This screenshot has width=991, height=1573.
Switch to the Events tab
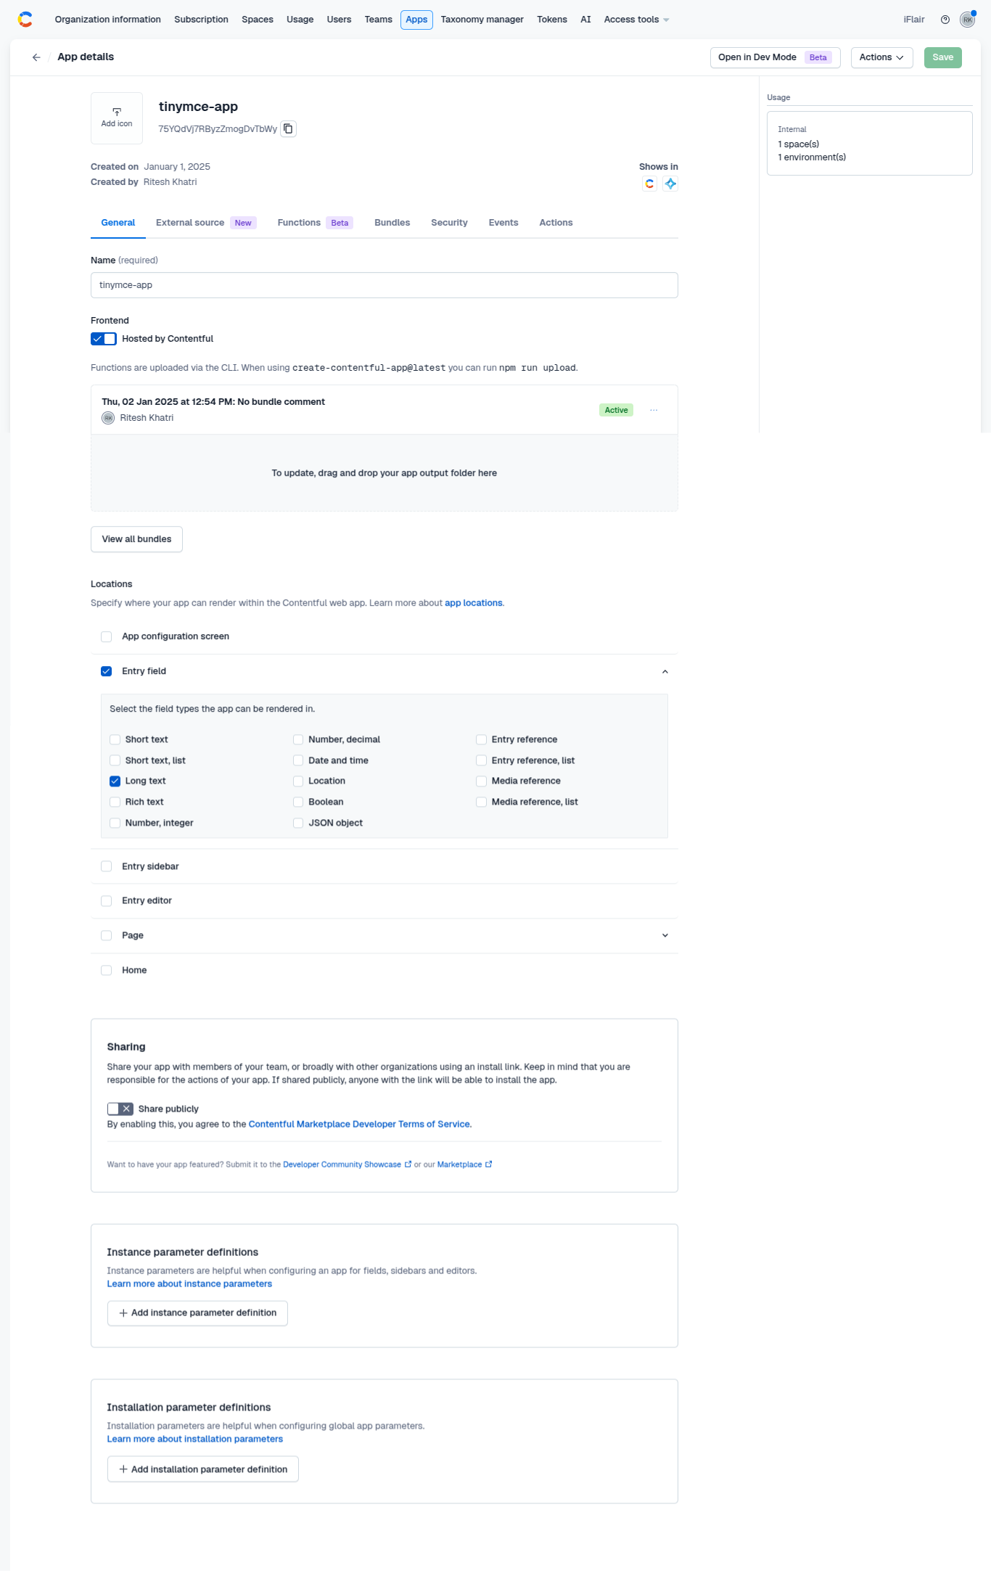click(x=503, y=223)
